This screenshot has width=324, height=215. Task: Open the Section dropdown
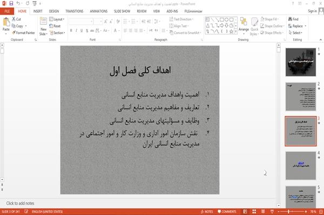(x=57, y=32)
